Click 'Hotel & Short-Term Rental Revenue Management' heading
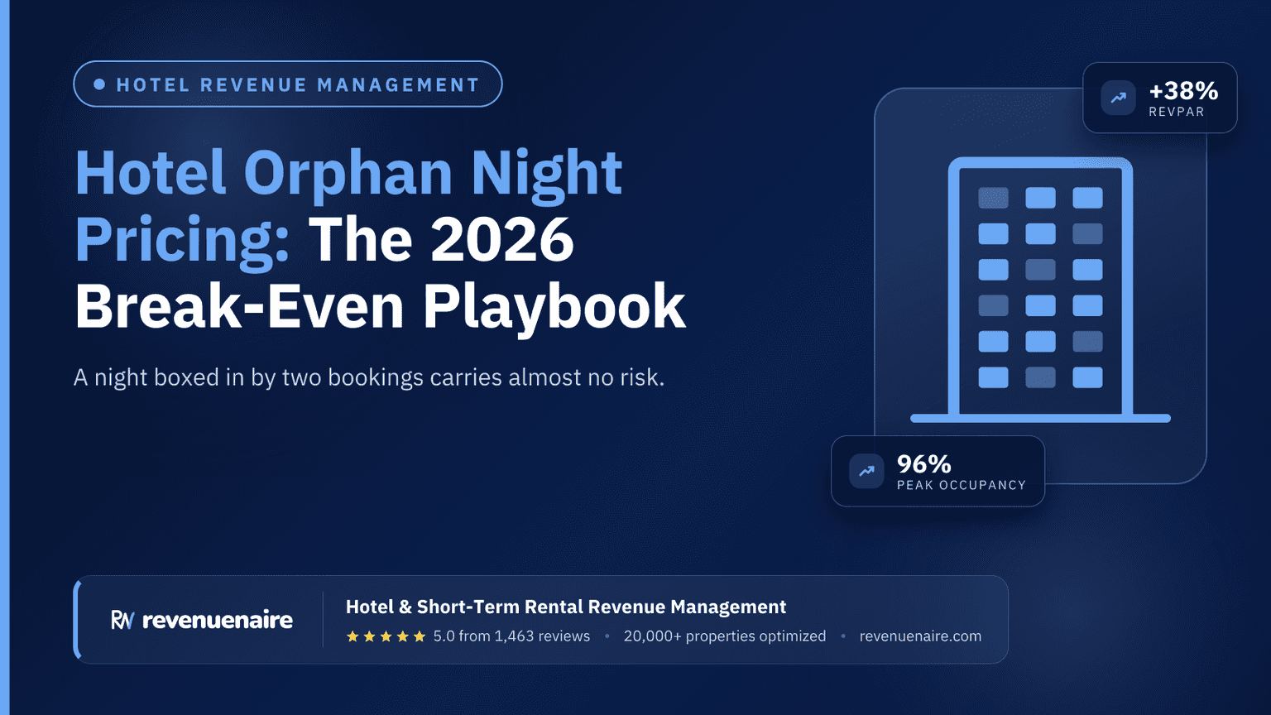This screenshot has height=715, width=1271. click(566, 607)
